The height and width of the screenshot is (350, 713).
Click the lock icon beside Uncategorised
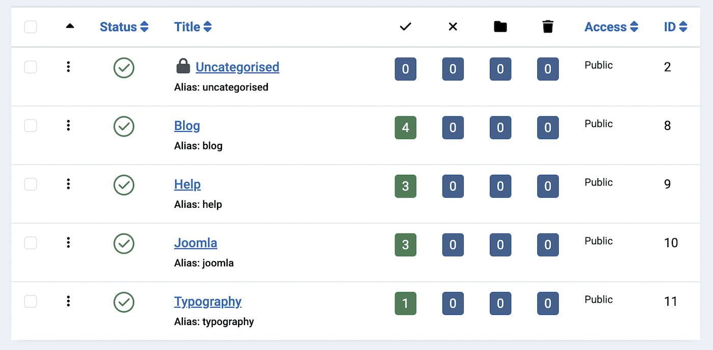tap(183, 66)
